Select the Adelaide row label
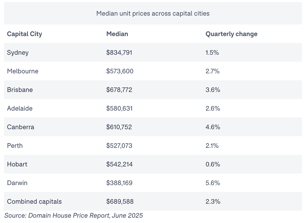304x223 pixels. pyautogui.click(x=20, y=108)
